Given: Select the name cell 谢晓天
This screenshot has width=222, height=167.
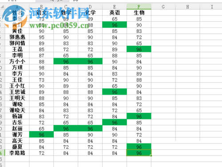Looking at the screenshot, I should click(x=17, y=110).
